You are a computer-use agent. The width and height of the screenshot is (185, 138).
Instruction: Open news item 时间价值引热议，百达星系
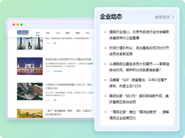(139, 51)
